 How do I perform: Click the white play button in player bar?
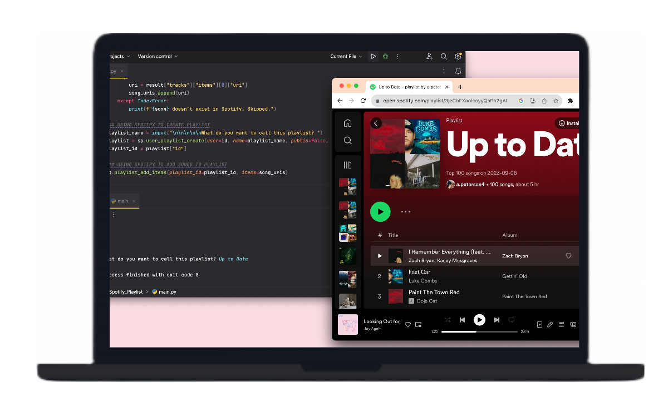click(479, 320)
